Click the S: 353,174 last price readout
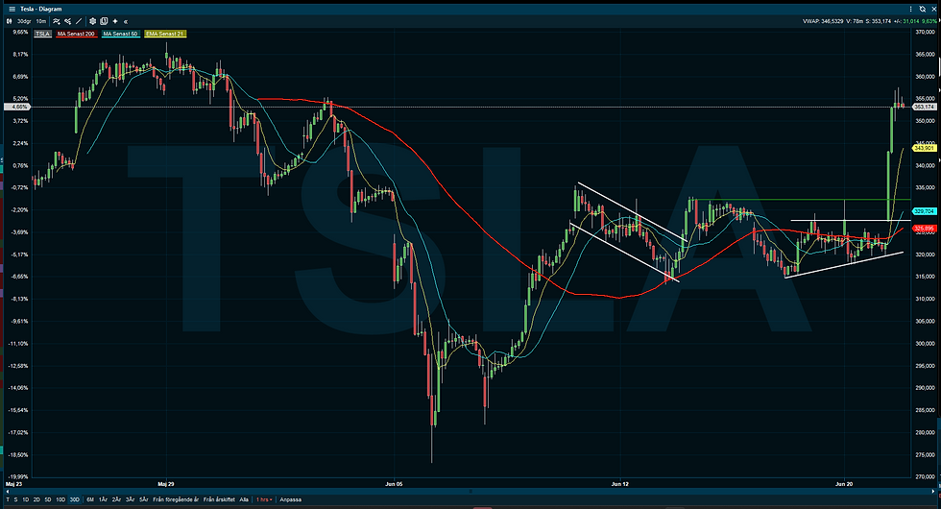This screenshot has width=941, height=509. click(x=879, y=21)
